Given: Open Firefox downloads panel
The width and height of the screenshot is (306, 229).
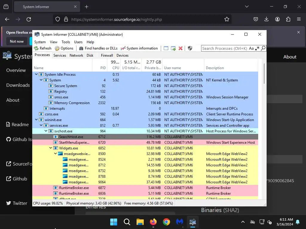Looking at the screenshot, I should 266,19.
